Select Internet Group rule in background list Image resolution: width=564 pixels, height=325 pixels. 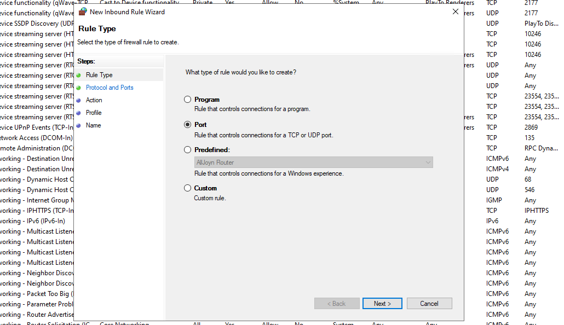coord(37,200)
